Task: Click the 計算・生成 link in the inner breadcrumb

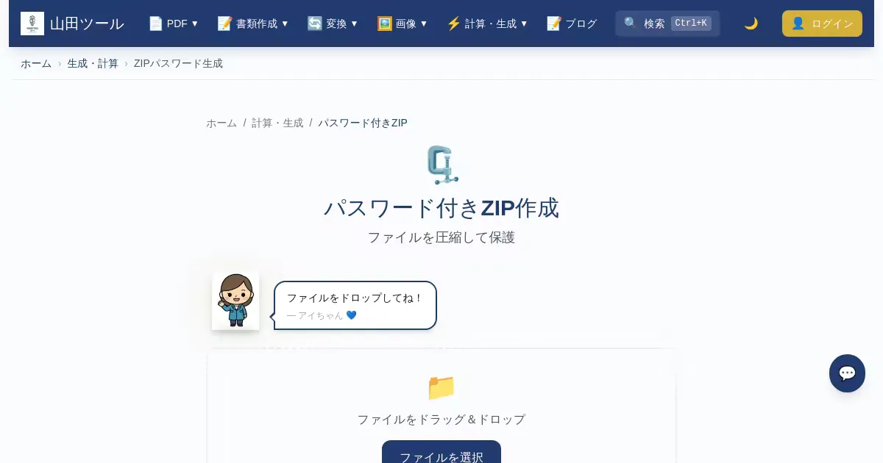Action: click(277, 123)
